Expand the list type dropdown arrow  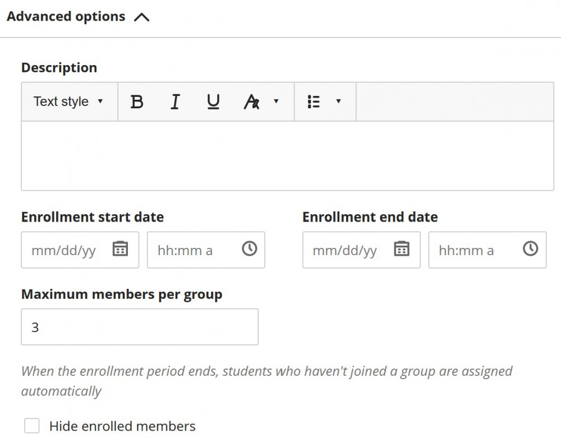point(337,102)
